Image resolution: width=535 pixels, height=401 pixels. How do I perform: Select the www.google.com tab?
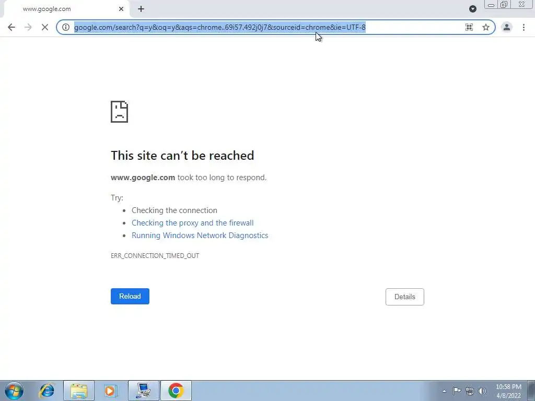pos(66,9)
